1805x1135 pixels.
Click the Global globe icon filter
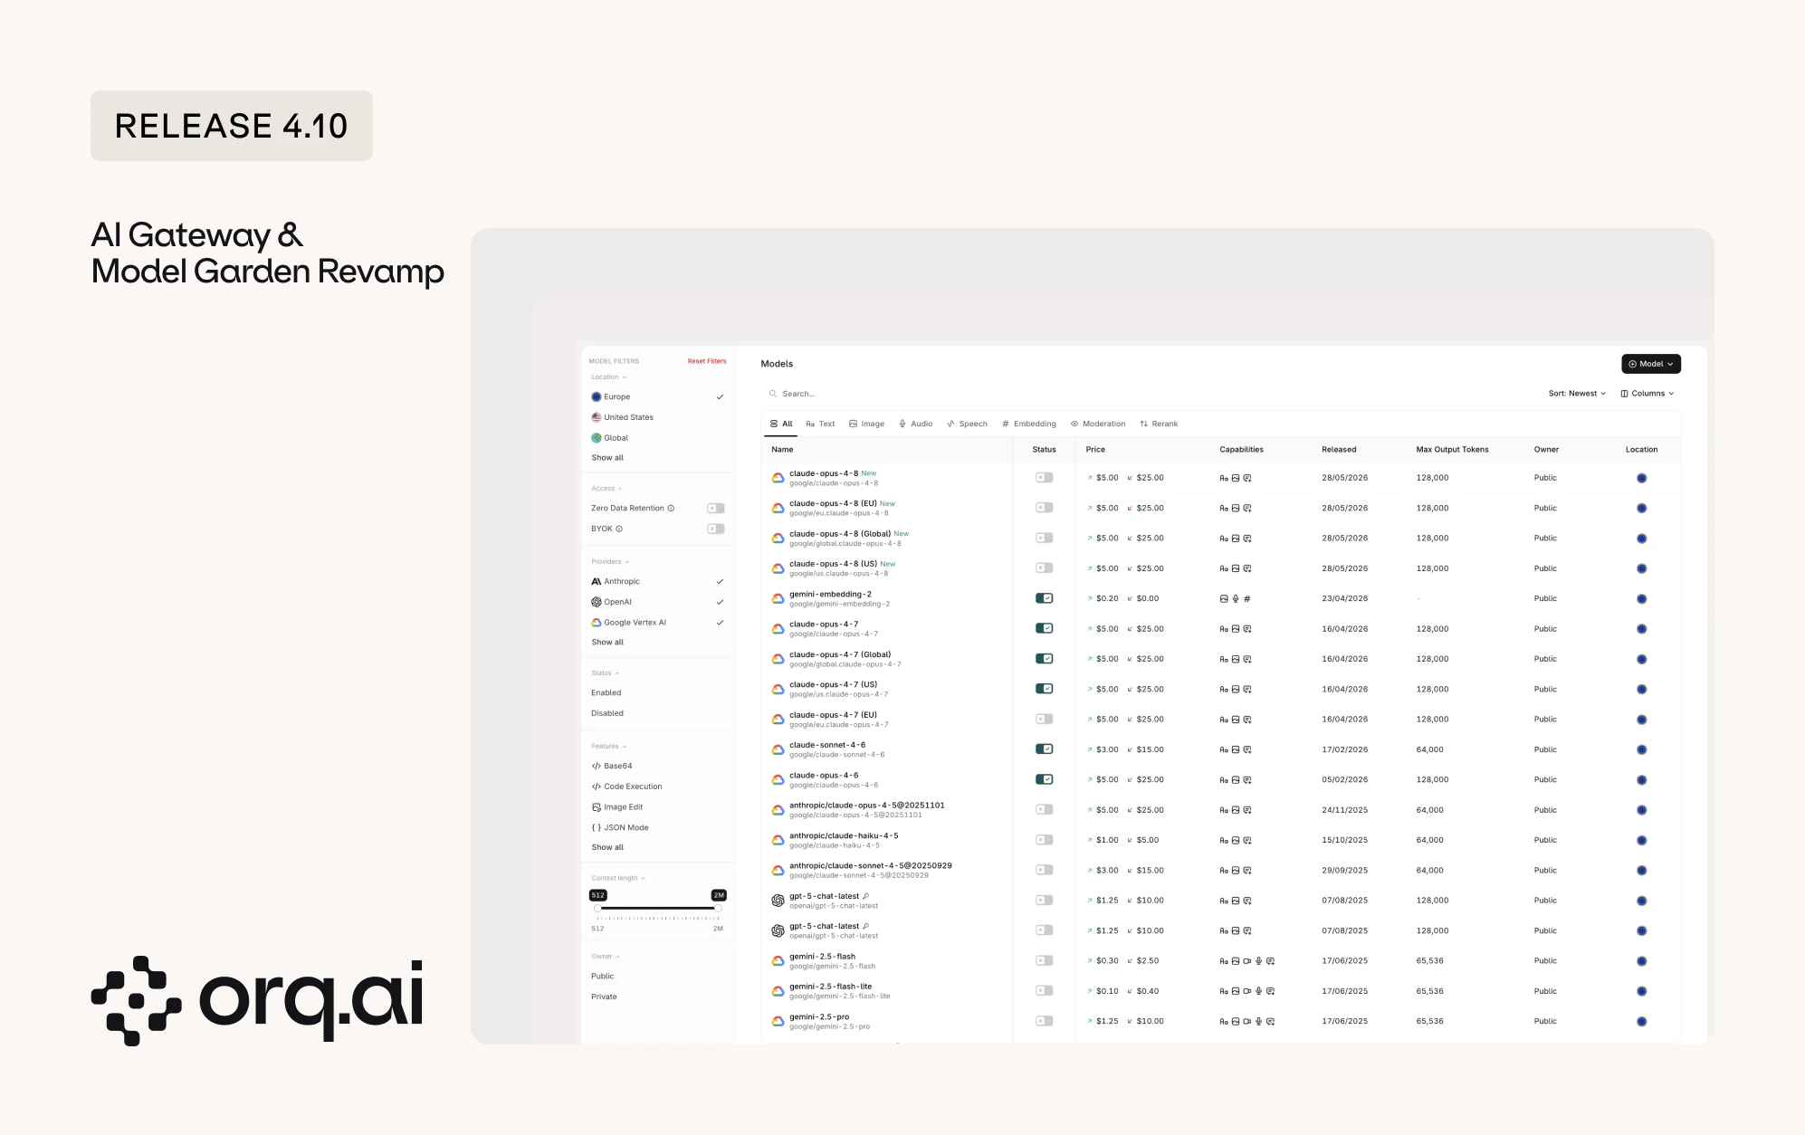[597, 438]
